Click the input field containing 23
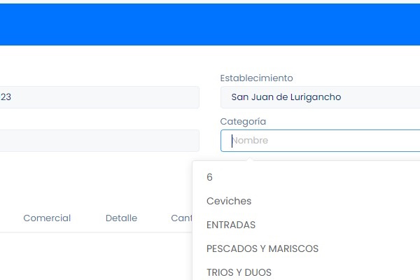 pyautogui.click(x=98, y=97)
